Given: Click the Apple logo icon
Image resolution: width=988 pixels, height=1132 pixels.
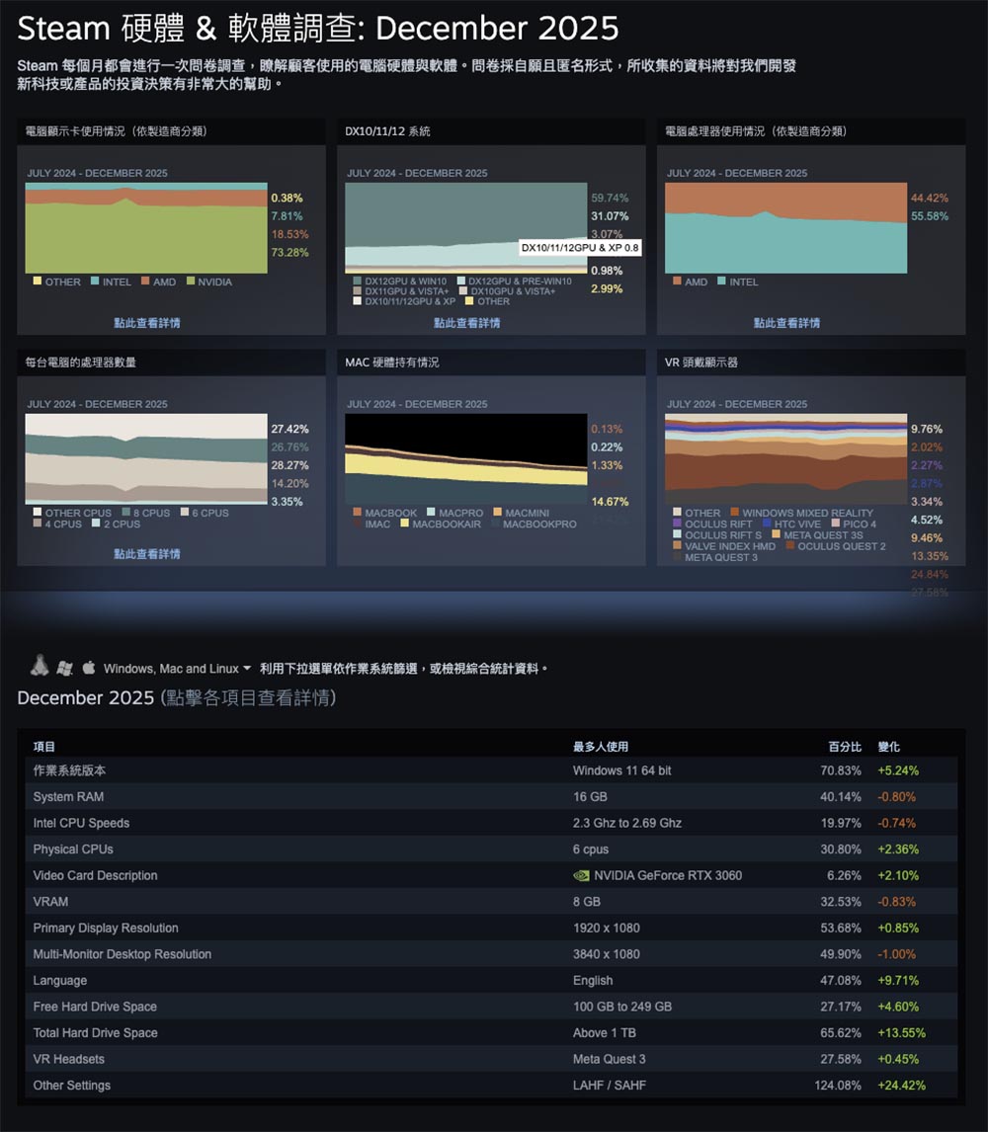Looking at the screenshot, I should point(89,668).
